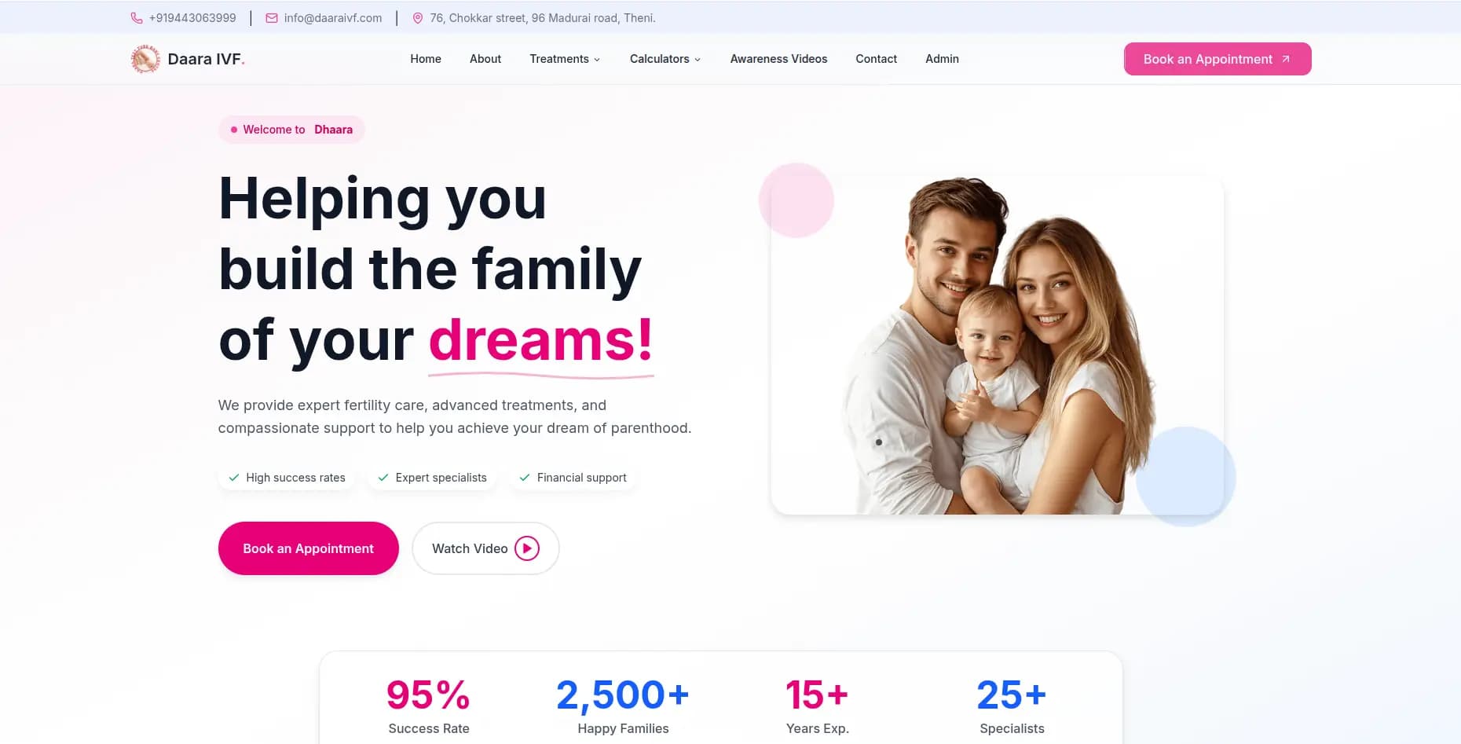Click the family photo in hero card
This screenshot has width=1461, height=744.
point(998,346)
